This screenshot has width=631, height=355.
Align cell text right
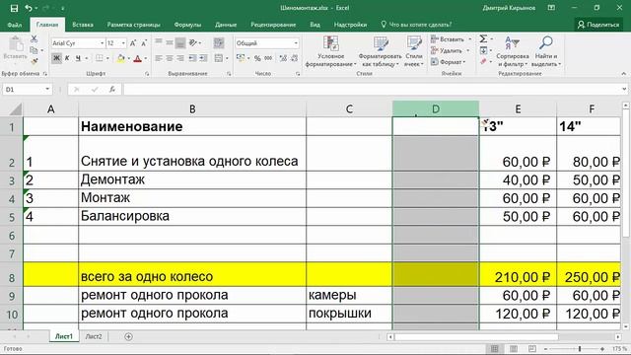click(180, 58)
